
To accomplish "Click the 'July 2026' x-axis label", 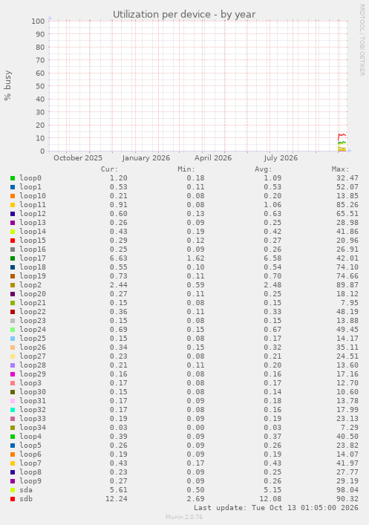I will pyautogui.click(x=281, y=158).
